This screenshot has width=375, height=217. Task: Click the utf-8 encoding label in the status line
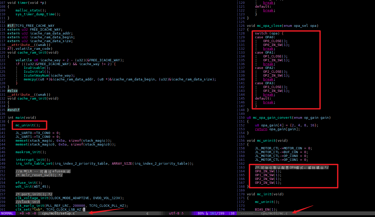[x=174, y=213]
